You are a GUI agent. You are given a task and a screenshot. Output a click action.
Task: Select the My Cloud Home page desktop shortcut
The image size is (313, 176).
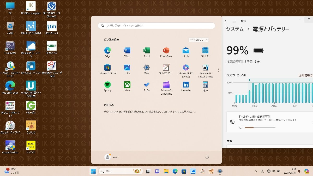pos(31,49)
